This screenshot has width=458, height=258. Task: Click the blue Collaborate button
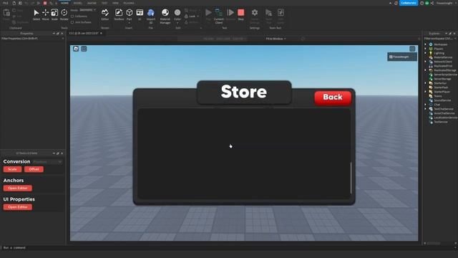(409, 3)
